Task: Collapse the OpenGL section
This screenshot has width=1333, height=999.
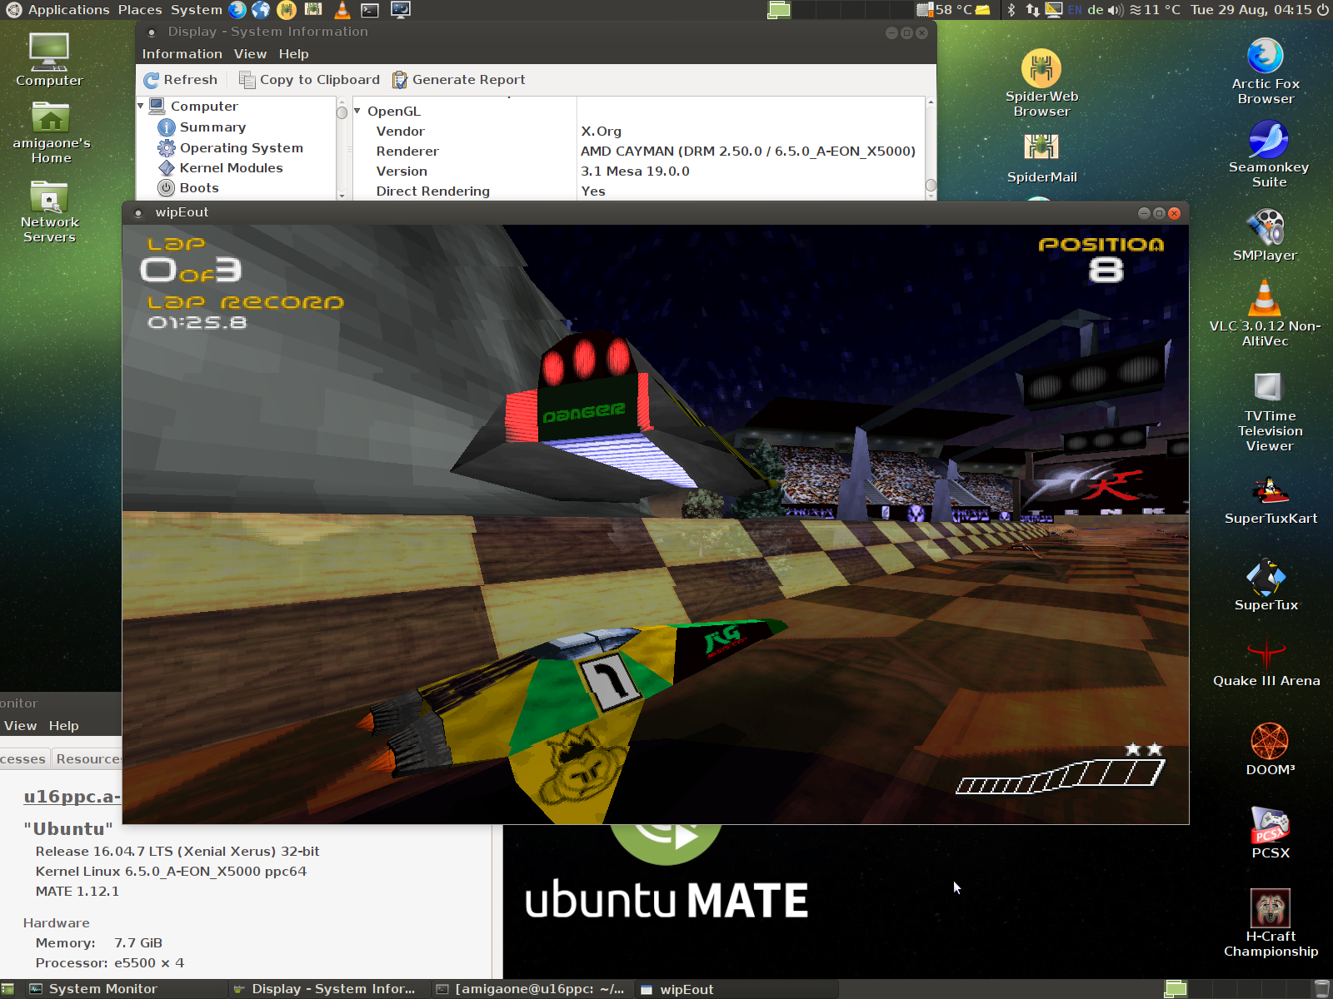Action: [x=357, y=111]
